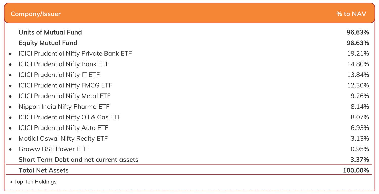
Task: Select the Equity Mutual Fund heading
Action: coord(48,43)
